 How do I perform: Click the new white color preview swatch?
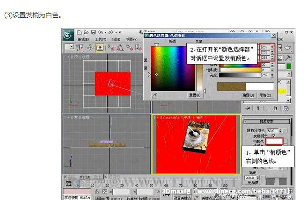tap(260, 86)
